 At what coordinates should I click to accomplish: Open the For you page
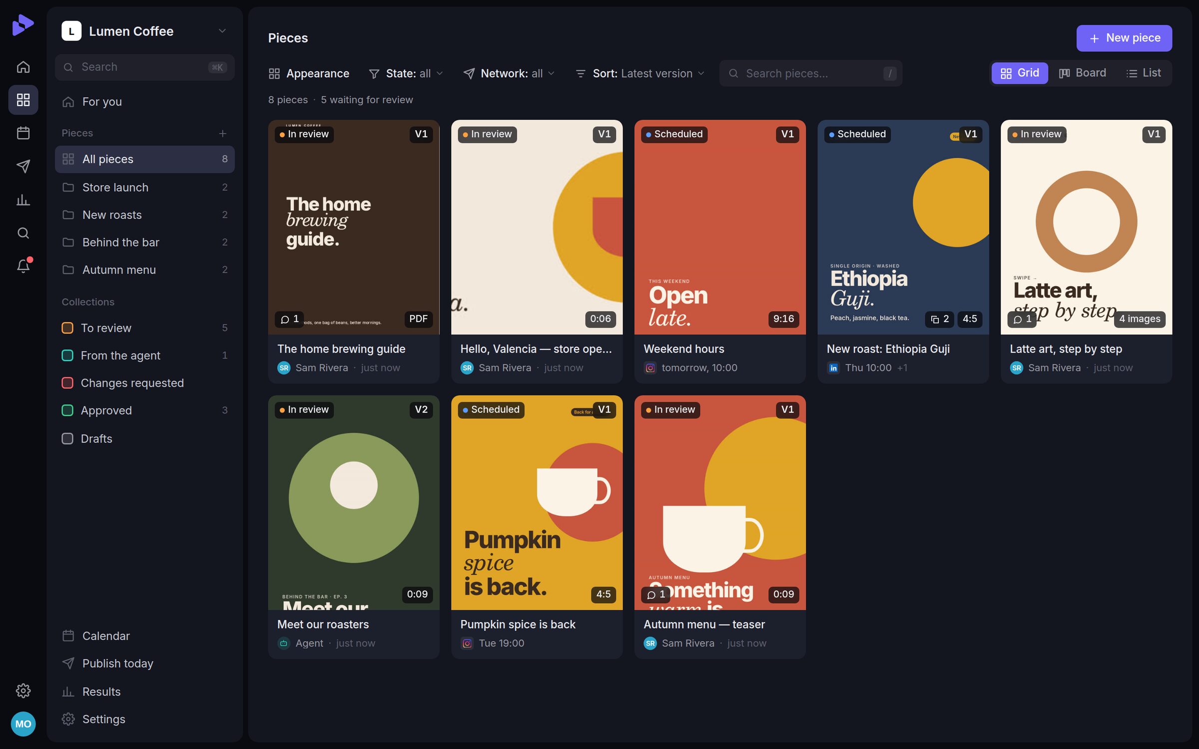click(x=144, y=102)
